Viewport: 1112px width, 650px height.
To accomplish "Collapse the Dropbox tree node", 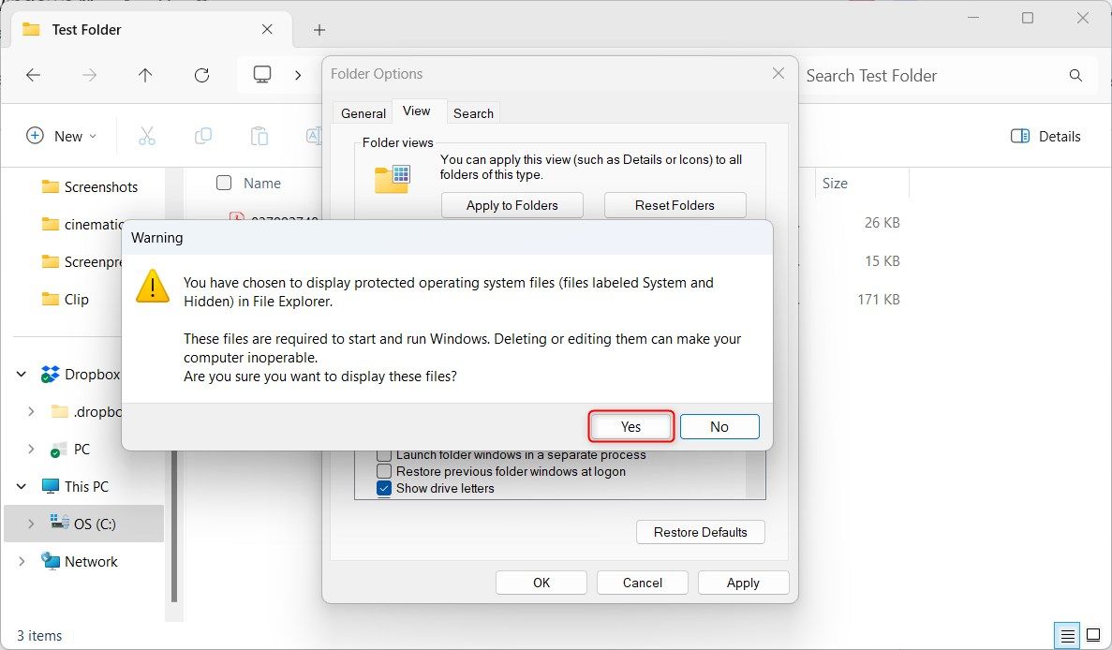I will [x=22, y=375].
